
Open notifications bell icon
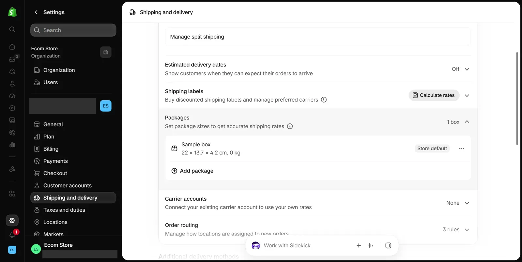12,235
